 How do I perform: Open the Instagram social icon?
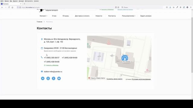point(48,78)
